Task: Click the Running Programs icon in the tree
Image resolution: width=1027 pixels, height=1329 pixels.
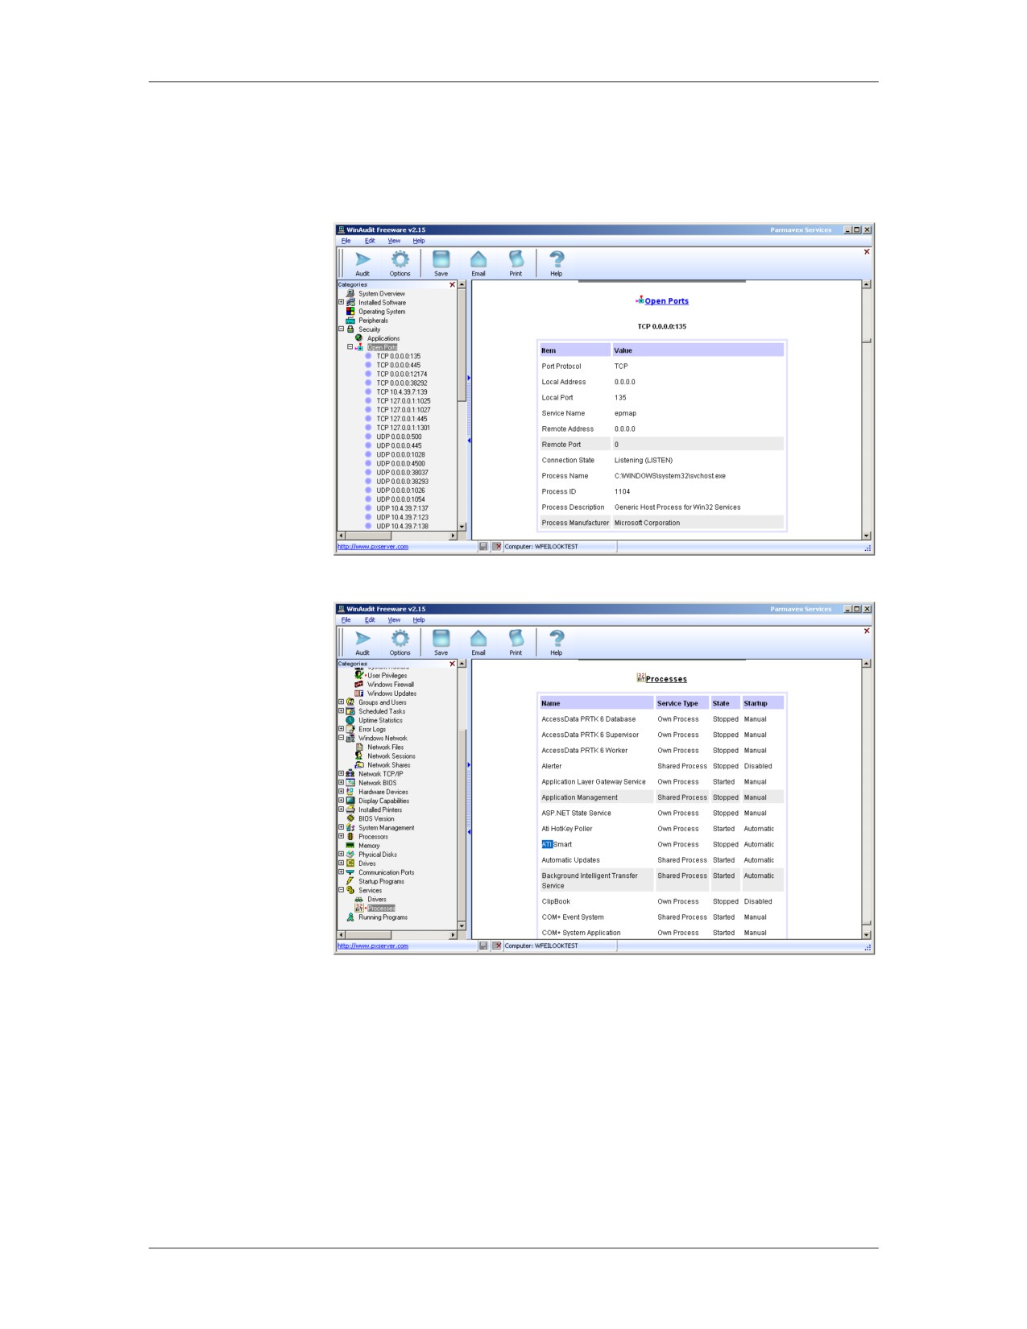Action: pos(350,917)
